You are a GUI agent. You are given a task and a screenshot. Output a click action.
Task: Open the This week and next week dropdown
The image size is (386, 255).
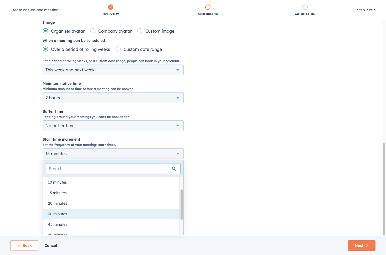113,70
